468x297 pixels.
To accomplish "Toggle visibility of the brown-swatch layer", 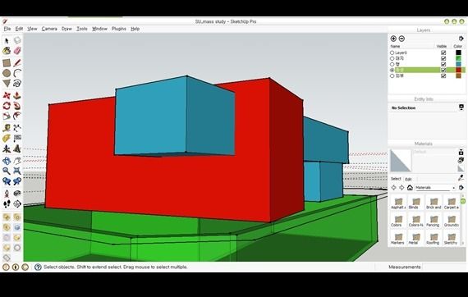I will tap(443, 76).
